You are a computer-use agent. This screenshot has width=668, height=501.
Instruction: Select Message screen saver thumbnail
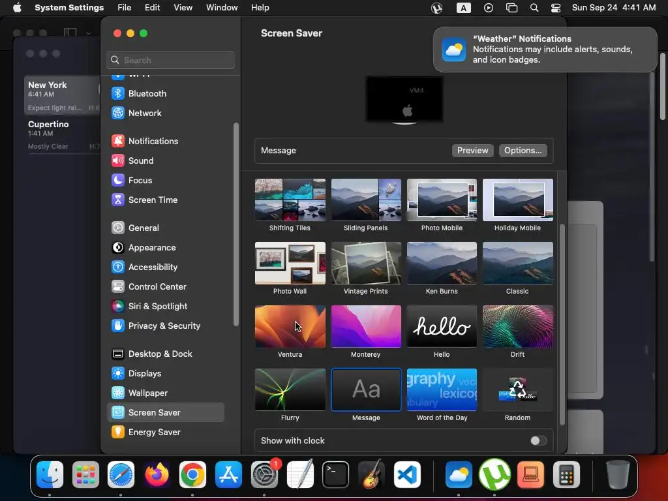(366, 390)
